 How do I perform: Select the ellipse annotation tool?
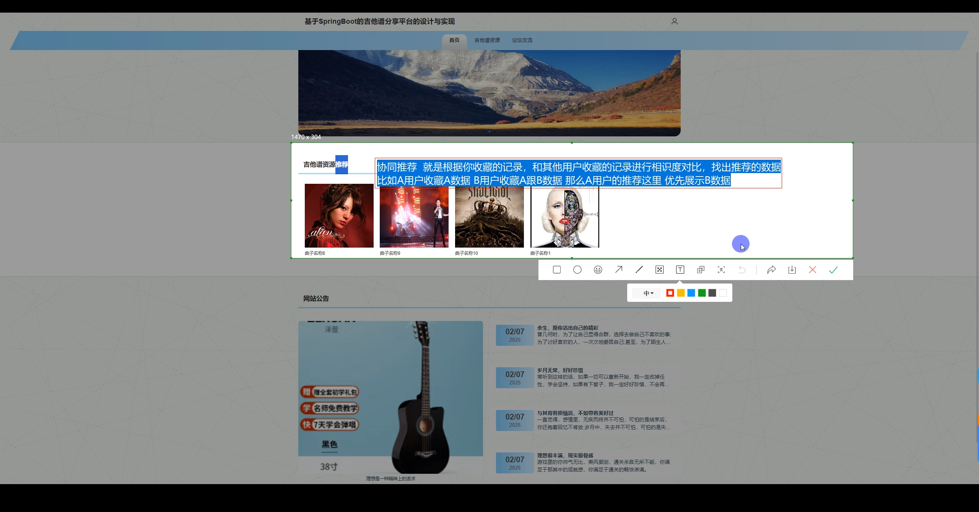[x=577, y=270]
